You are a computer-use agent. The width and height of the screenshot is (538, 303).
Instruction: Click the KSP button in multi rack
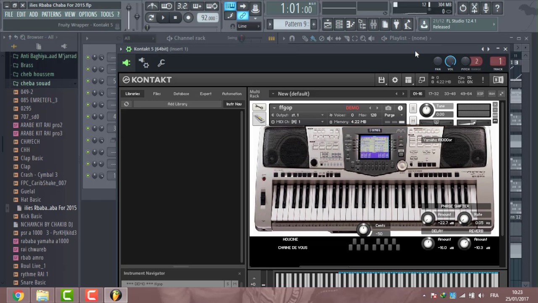[480, 94]
